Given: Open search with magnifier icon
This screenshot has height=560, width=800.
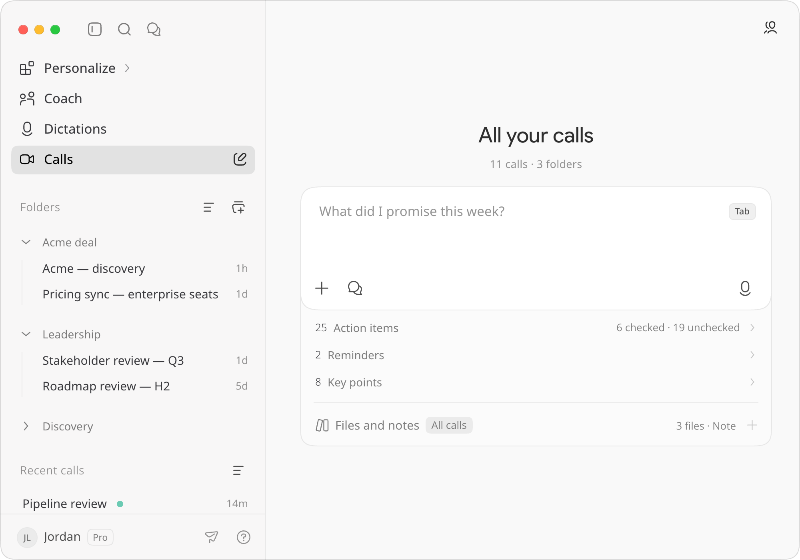Looking at the screenshot, I should [x=124, y=30].
